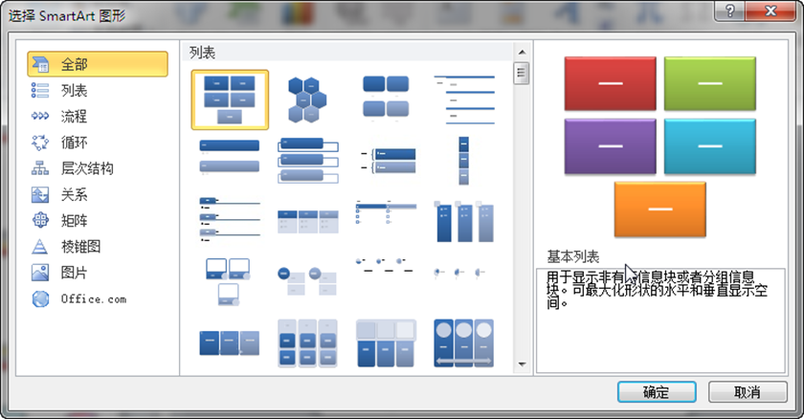Select the lined list layout

pyautogui.click(x=464, y=99)
